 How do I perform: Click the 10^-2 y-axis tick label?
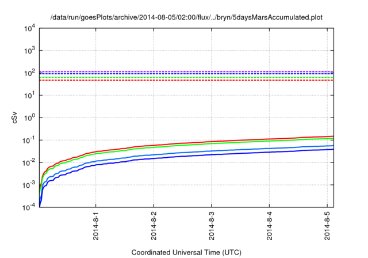(29, 162)
